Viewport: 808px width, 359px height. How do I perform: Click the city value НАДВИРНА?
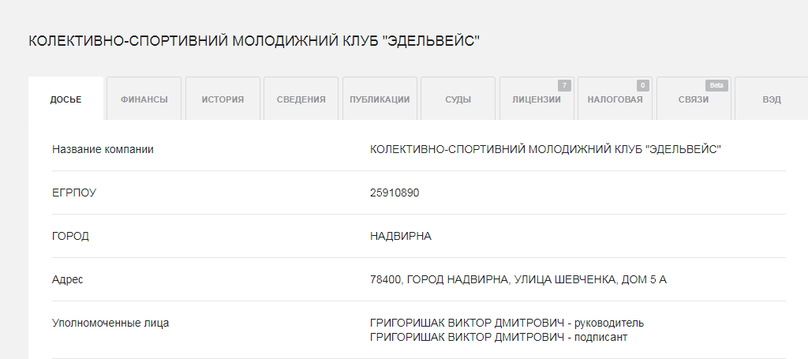click(401, 236)
